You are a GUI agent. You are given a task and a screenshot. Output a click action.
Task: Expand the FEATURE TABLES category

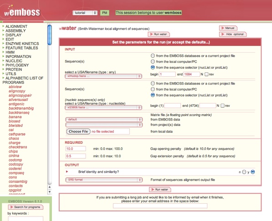pyautogui.click(x=22, y=48)
